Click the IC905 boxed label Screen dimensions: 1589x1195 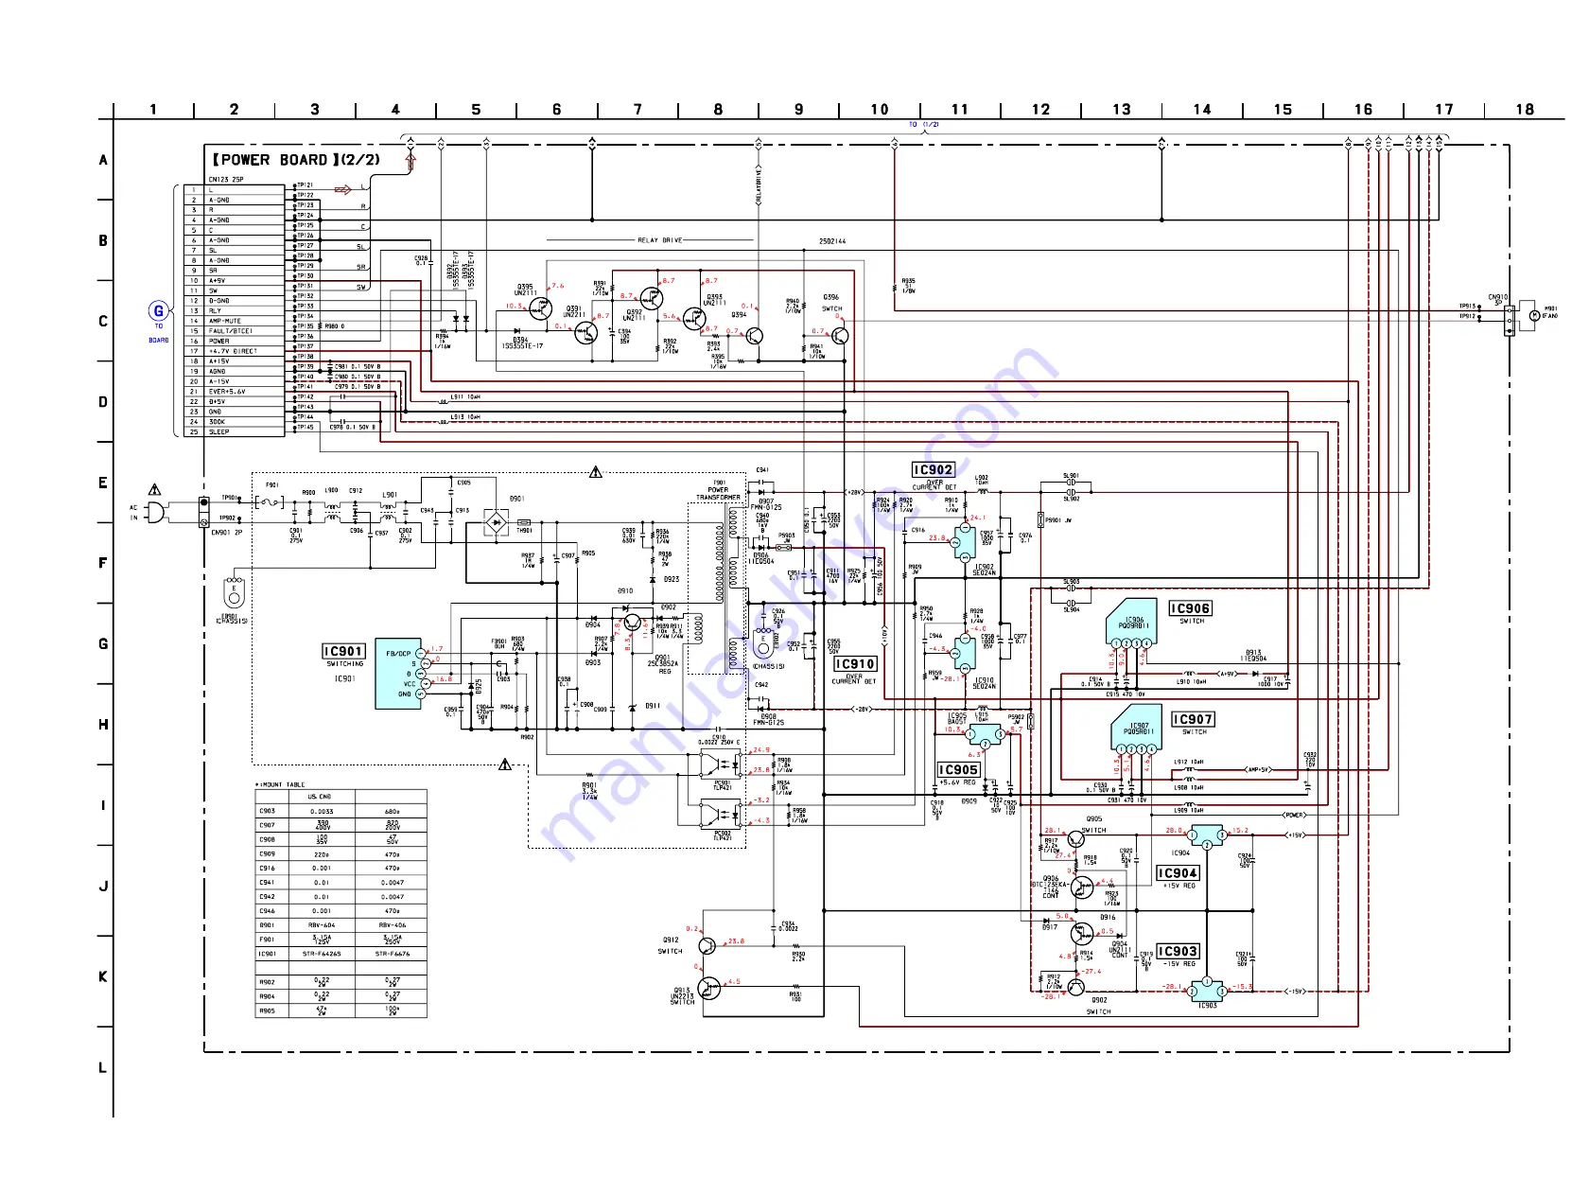pyautogui.click(x=958, y=770)
